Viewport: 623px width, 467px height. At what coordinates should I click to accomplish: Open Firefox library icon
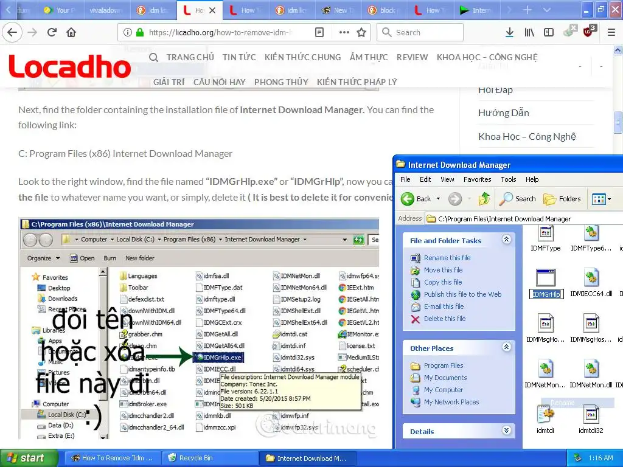[x=529, y=32]
